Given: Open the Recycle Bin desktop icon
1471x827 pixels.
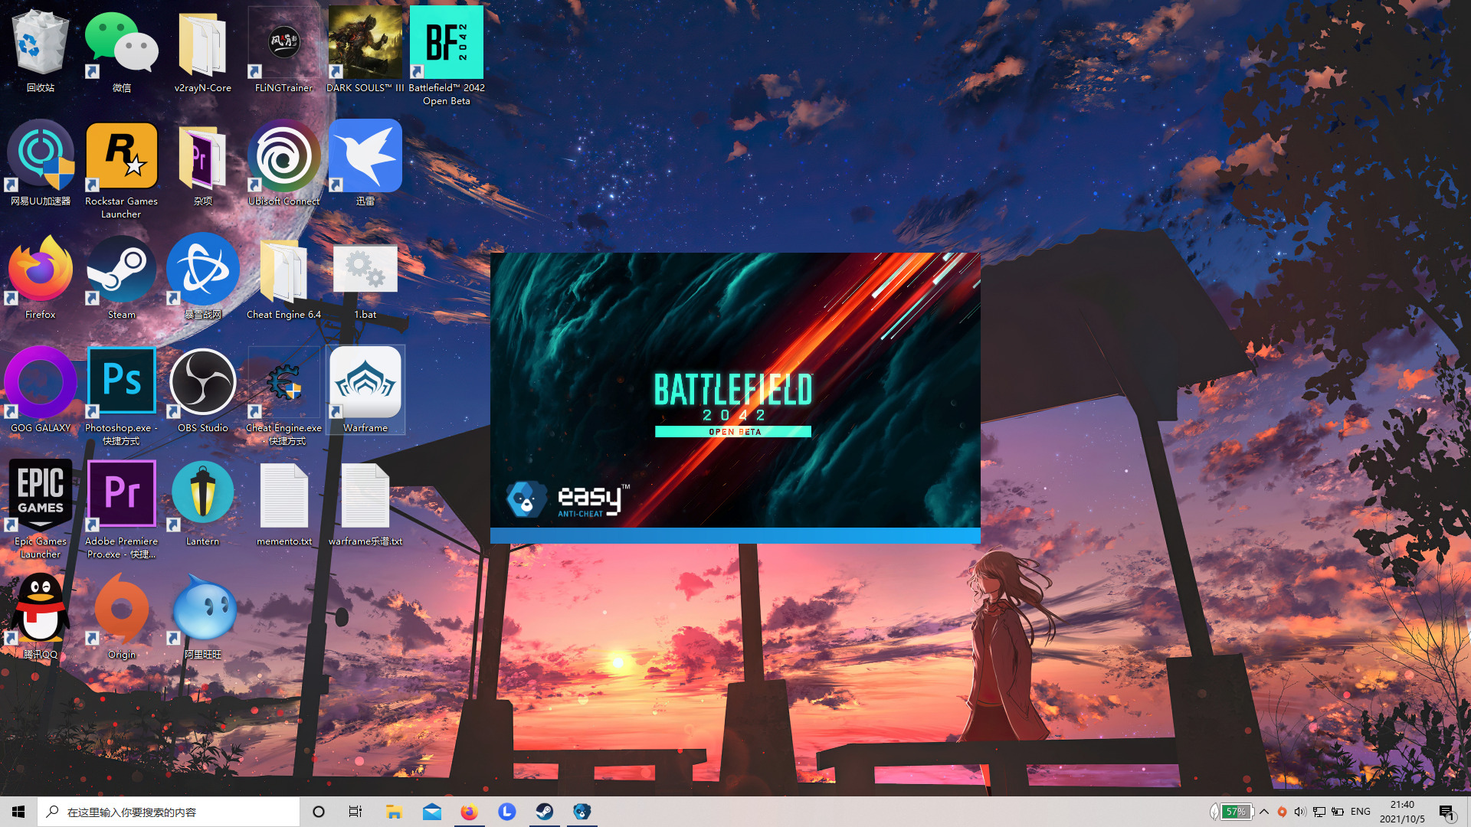Looking at the screenshot, I should point(41,51).
